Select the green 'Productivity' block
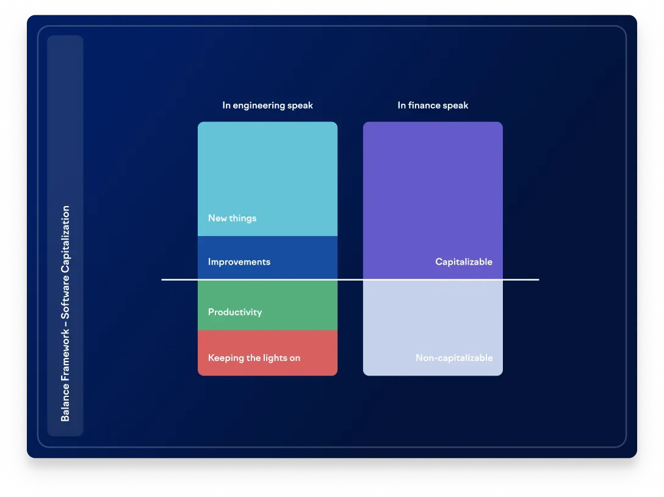664x497 pixels. coord(268,305)
